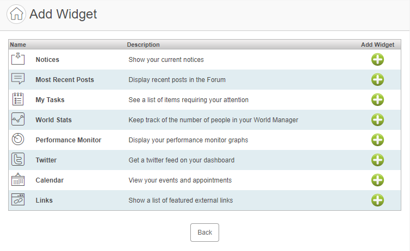Add the Most Recent Posts widget
The image size is (410, 251).
pyautogui.click(x=377, y=80)
